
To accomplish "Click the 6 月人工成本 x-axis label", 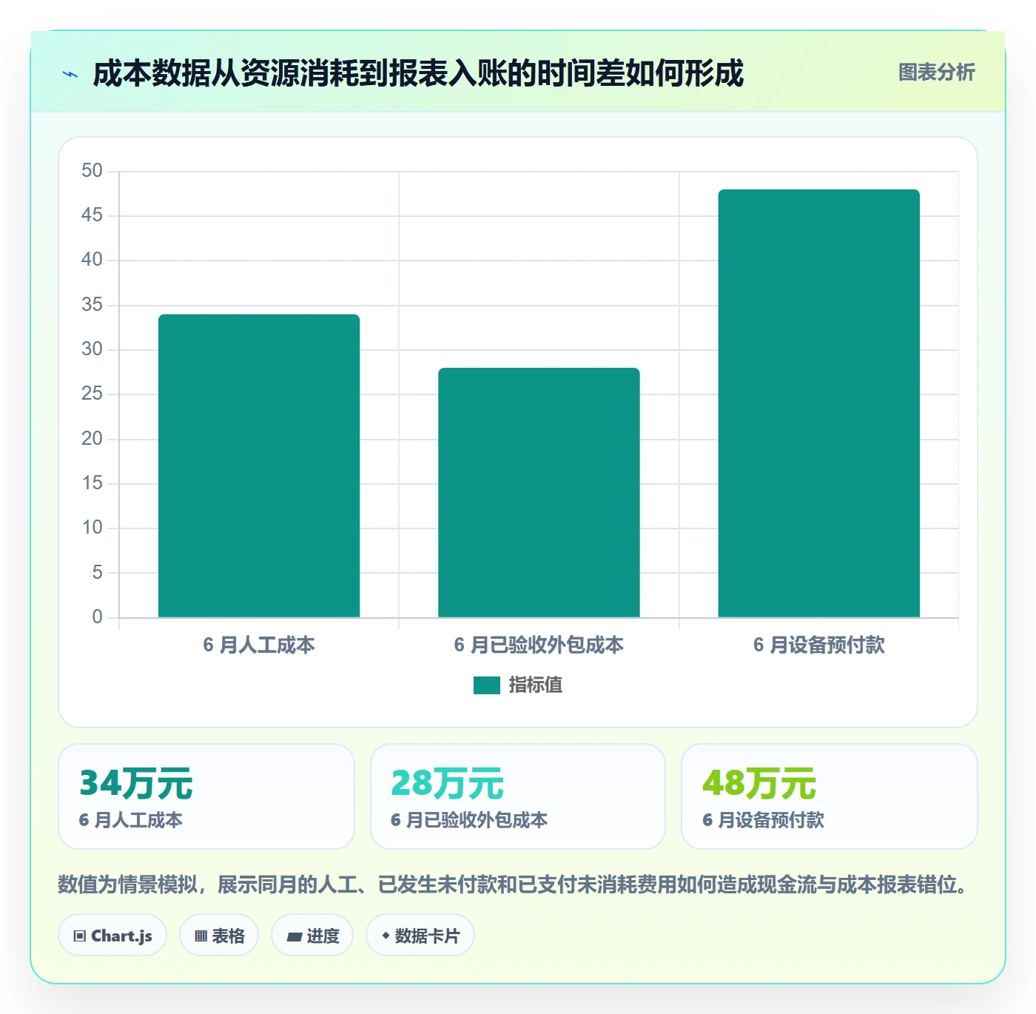I will click(259, 645).
